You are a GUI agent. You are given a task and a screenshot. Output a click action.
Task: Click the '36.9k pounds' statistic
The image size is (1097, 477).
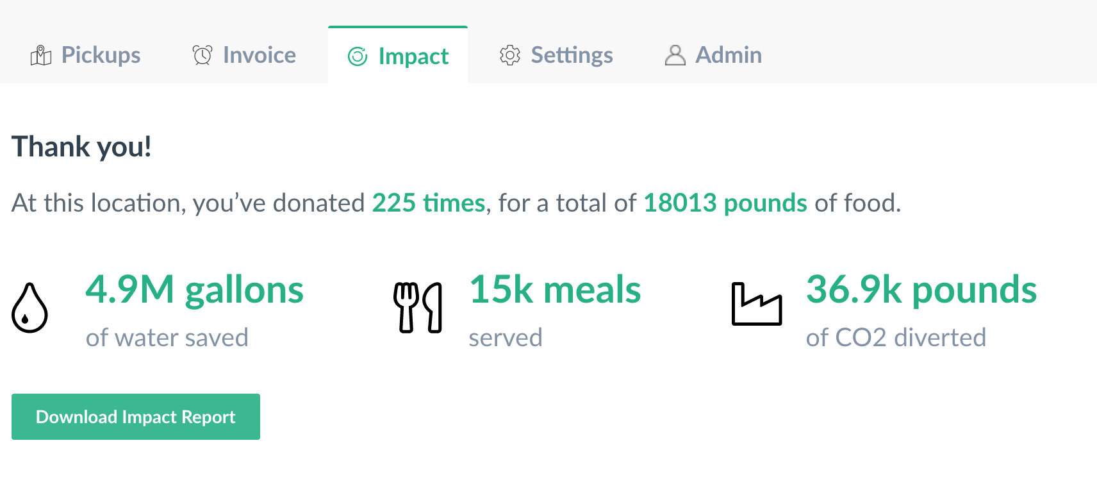click(x=921, y=290)
